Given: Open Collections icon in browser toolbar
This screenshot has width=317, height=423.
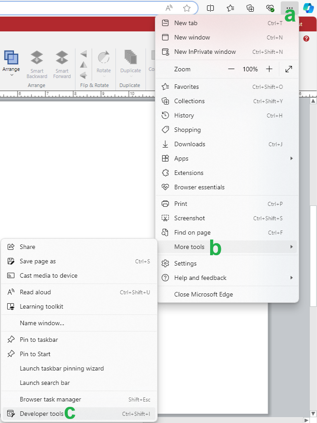Looking at the screenshot, I should (251, 8).
